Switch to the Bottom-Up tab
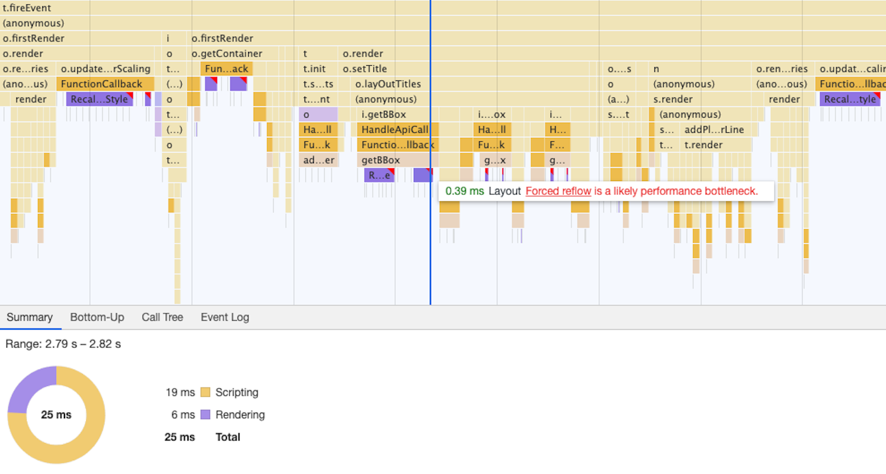The height and width of the screenshot is (474, 886). tap(97, 317)
